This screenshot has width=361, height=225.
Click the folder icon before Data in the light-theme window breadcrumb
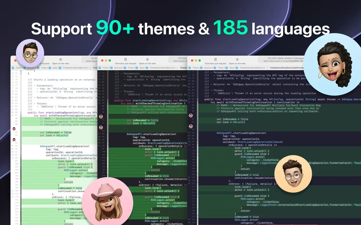50,68
